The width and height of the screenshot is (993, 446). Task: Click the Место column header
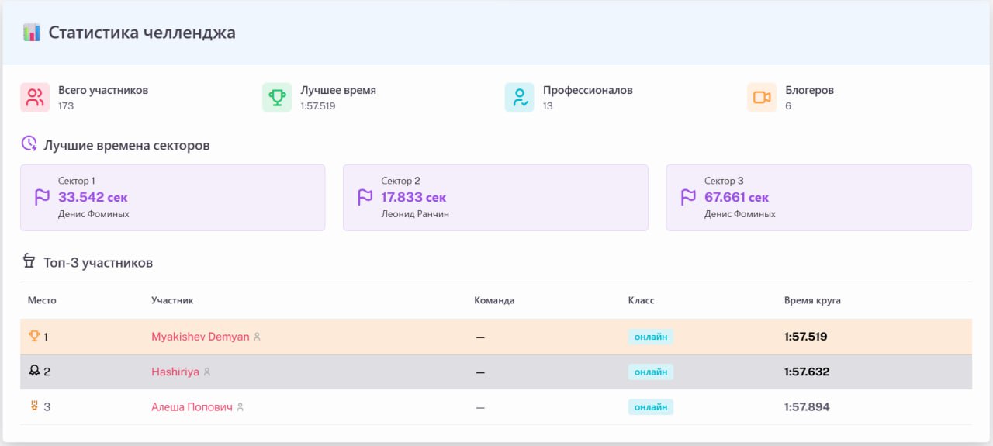(42, 300)
